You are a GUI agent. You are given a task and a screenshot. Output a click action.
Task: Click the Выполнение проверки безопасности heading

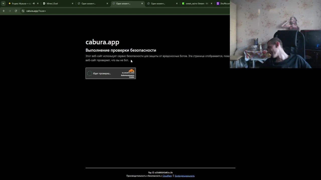121,50
